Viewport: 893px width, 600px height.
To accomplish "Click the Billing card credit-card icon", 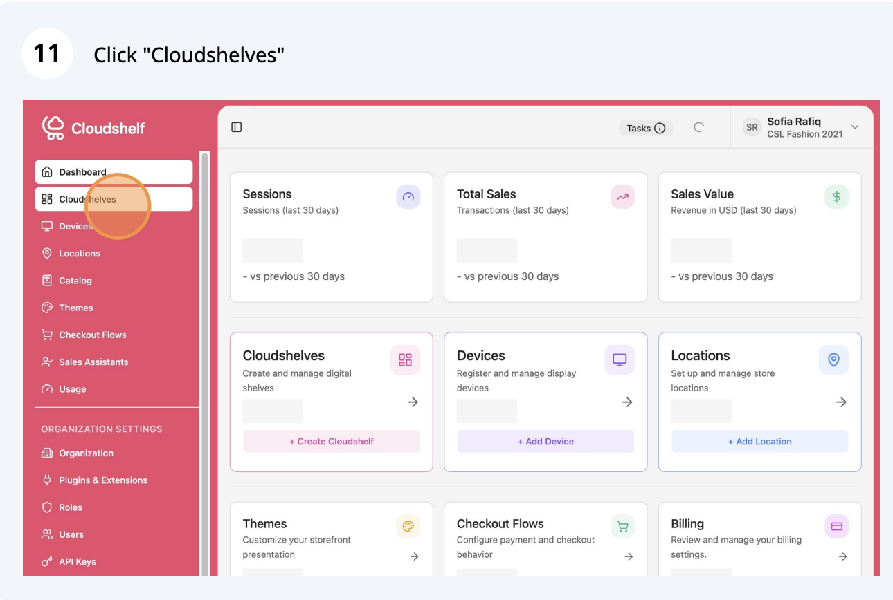I will (836, 527).
